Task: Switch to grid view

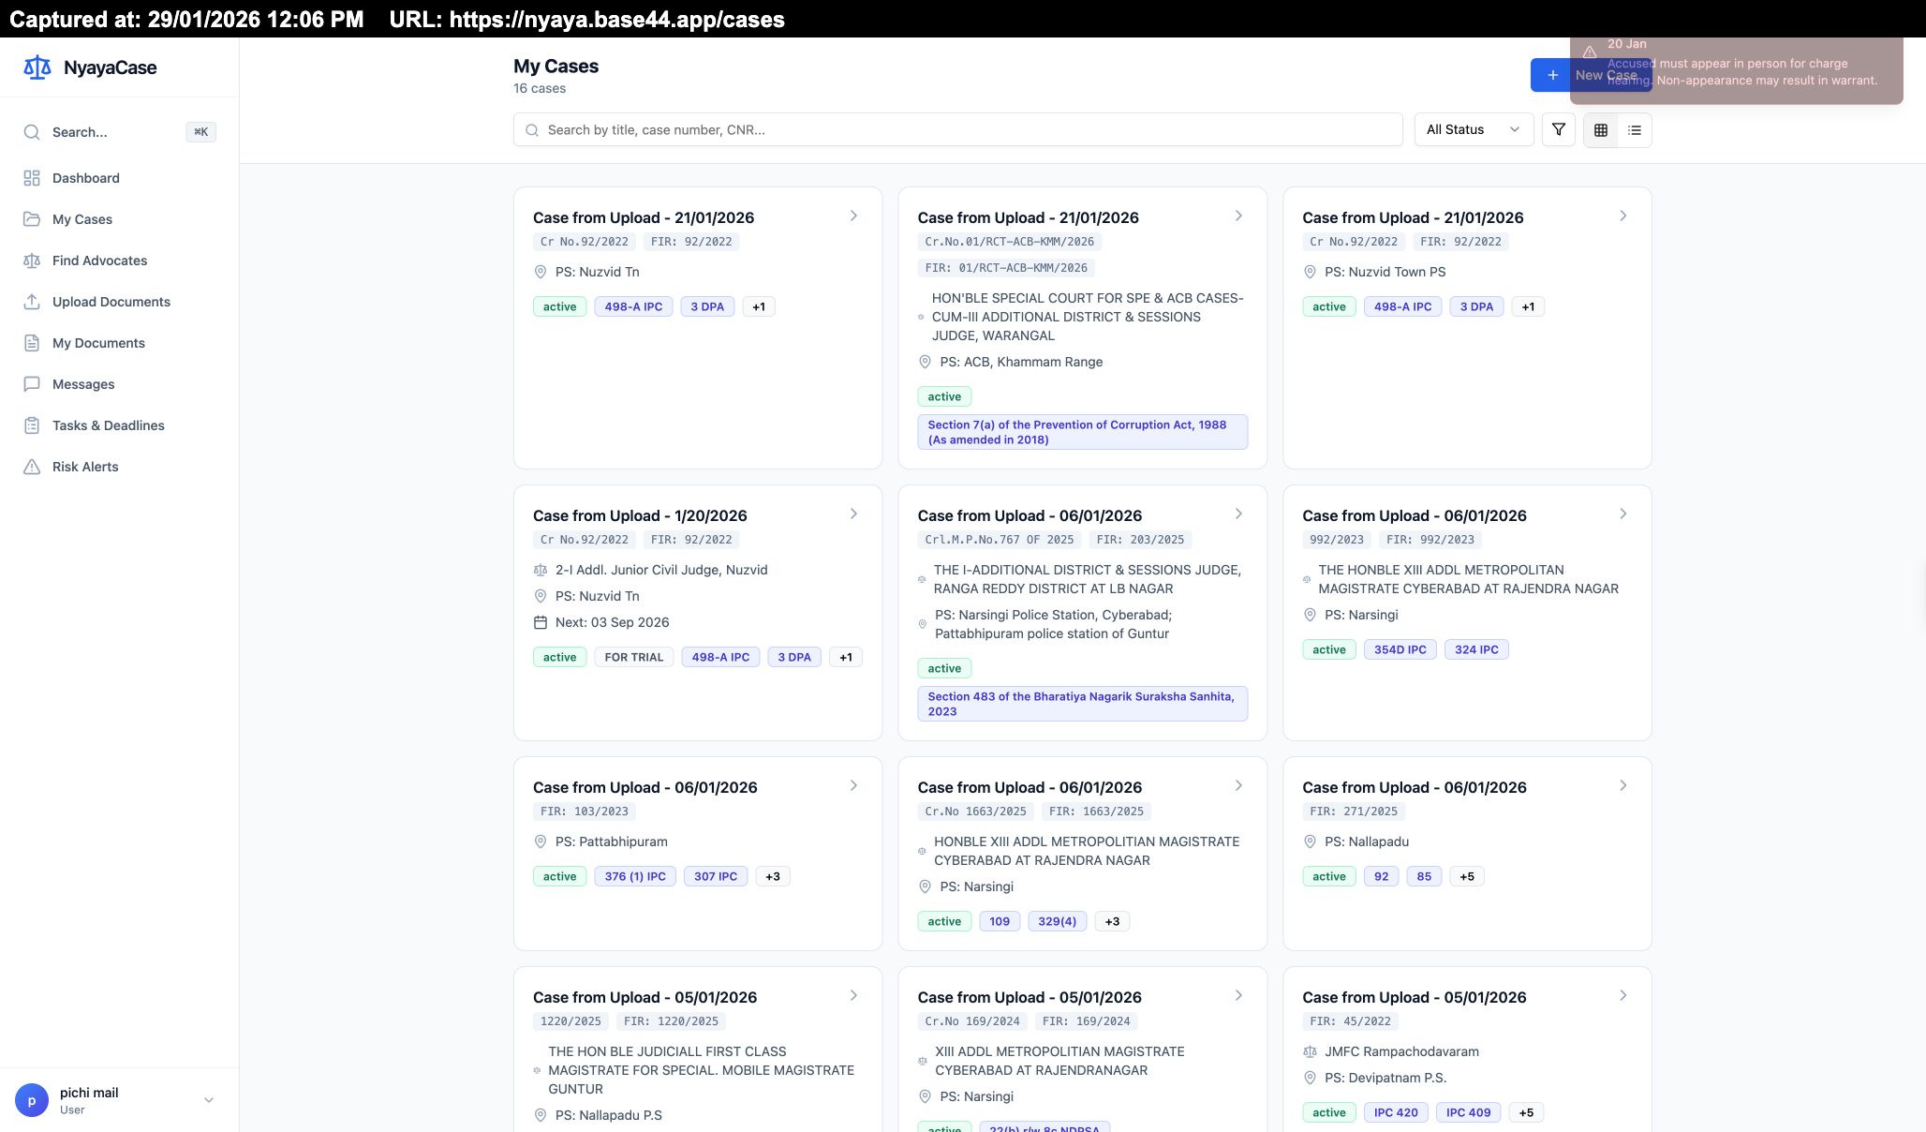Action: point(1601,130)
